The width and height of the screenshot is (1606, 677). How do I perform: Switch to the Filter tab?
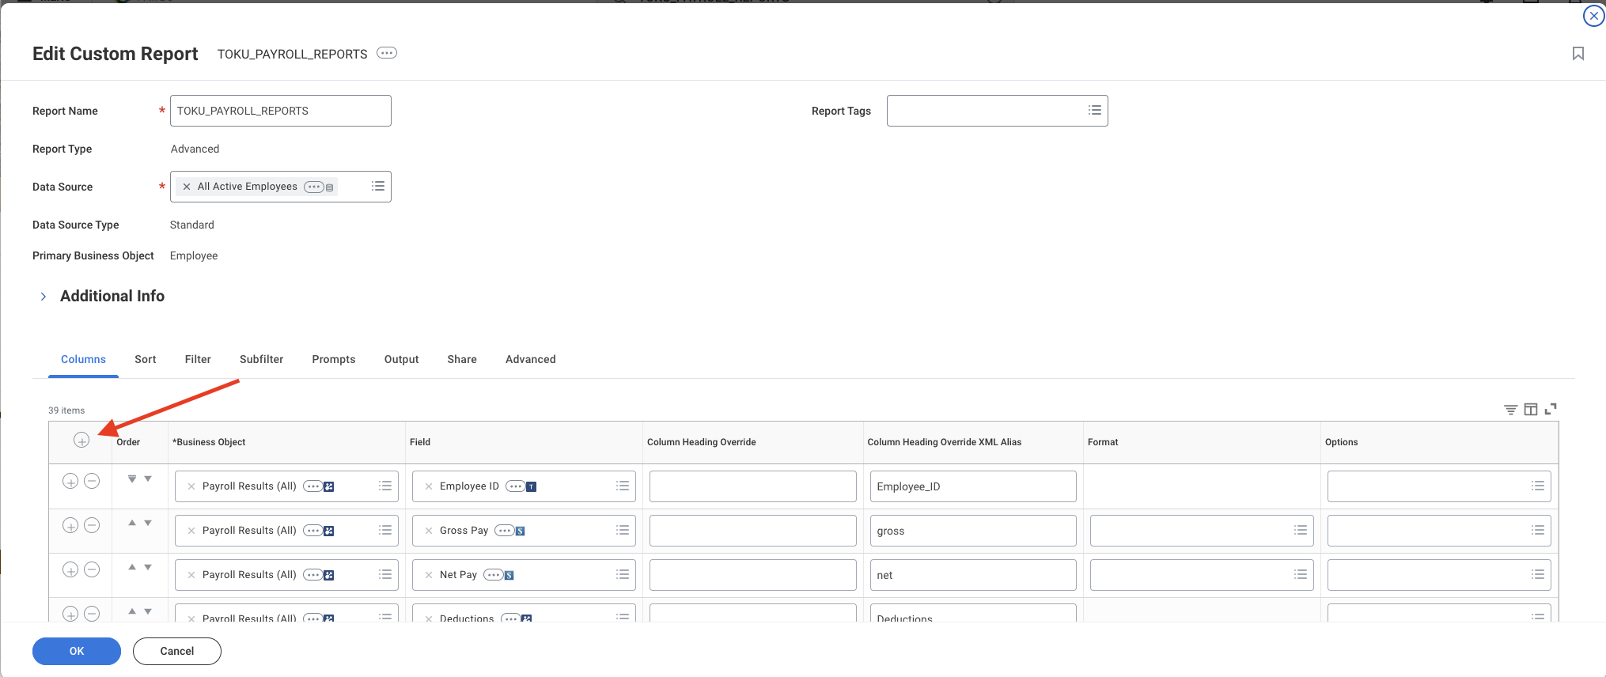coord(198,359)
